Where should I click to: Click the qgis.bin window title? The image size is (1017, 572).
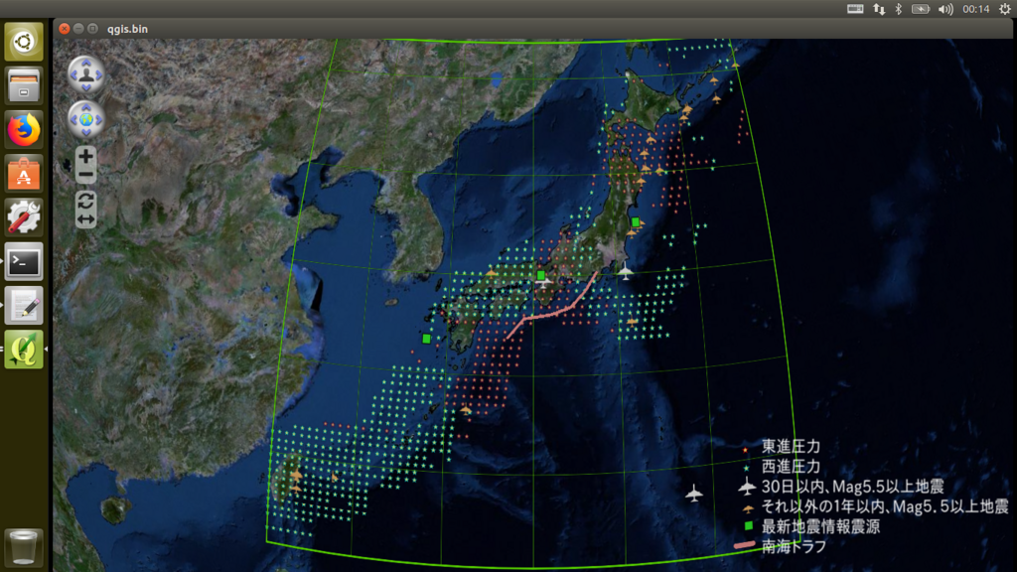127,29
